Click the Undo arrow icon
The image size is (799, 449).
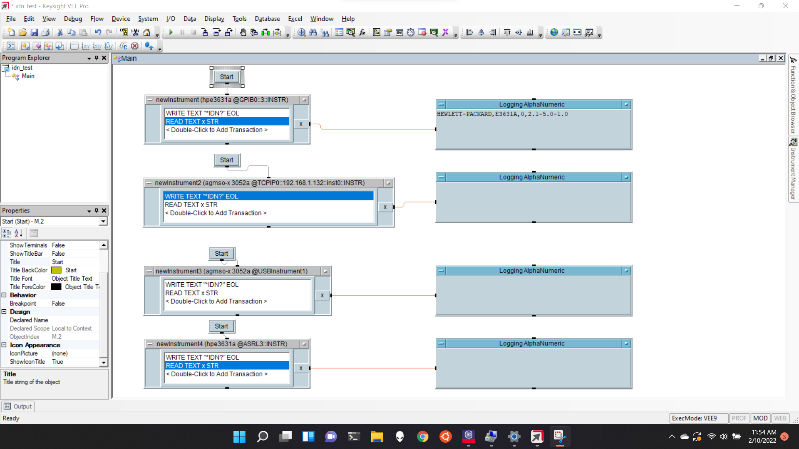pyautogui.click(x=98, y=32)
